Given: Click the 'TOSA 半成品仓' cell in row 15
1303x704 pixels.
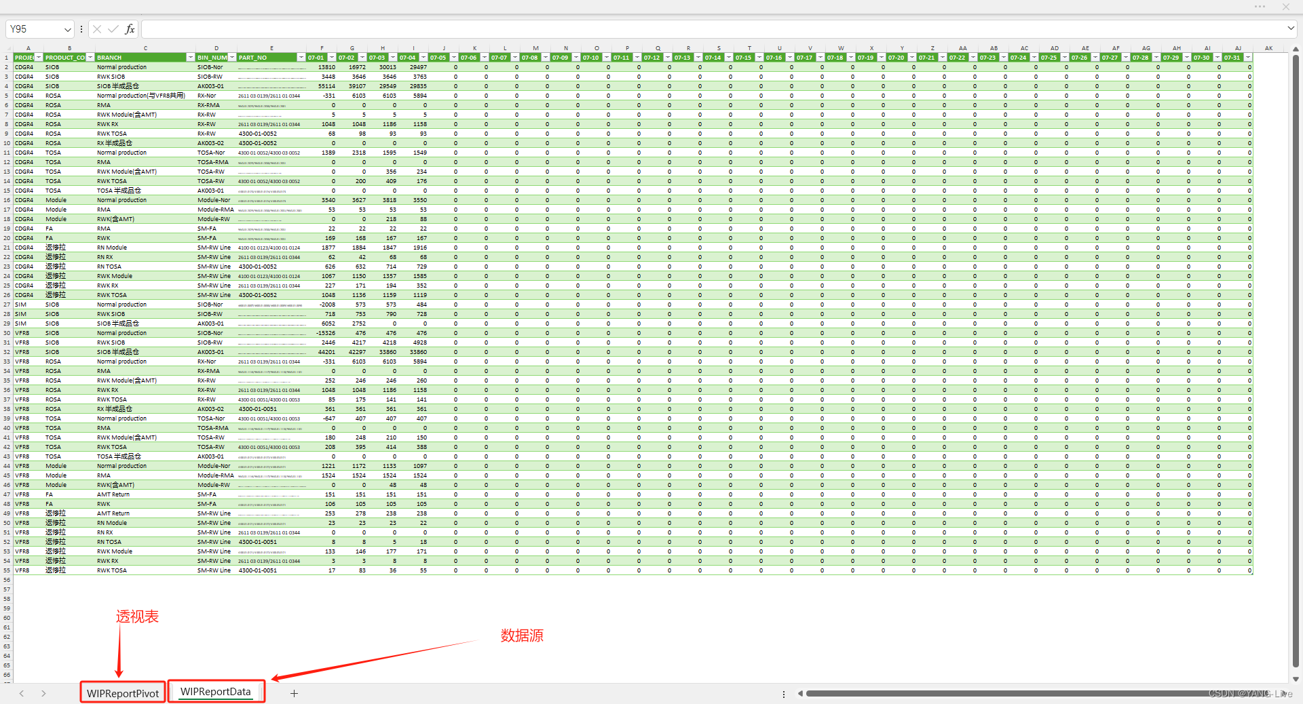Looking at the screenshot, I should pos(145,191).
